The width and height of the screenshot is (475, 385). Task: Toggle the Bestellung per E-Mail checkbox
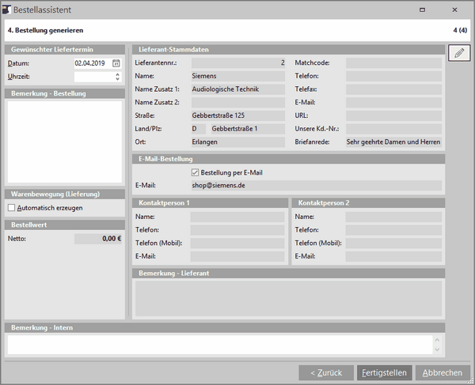[x=196, y=172]
